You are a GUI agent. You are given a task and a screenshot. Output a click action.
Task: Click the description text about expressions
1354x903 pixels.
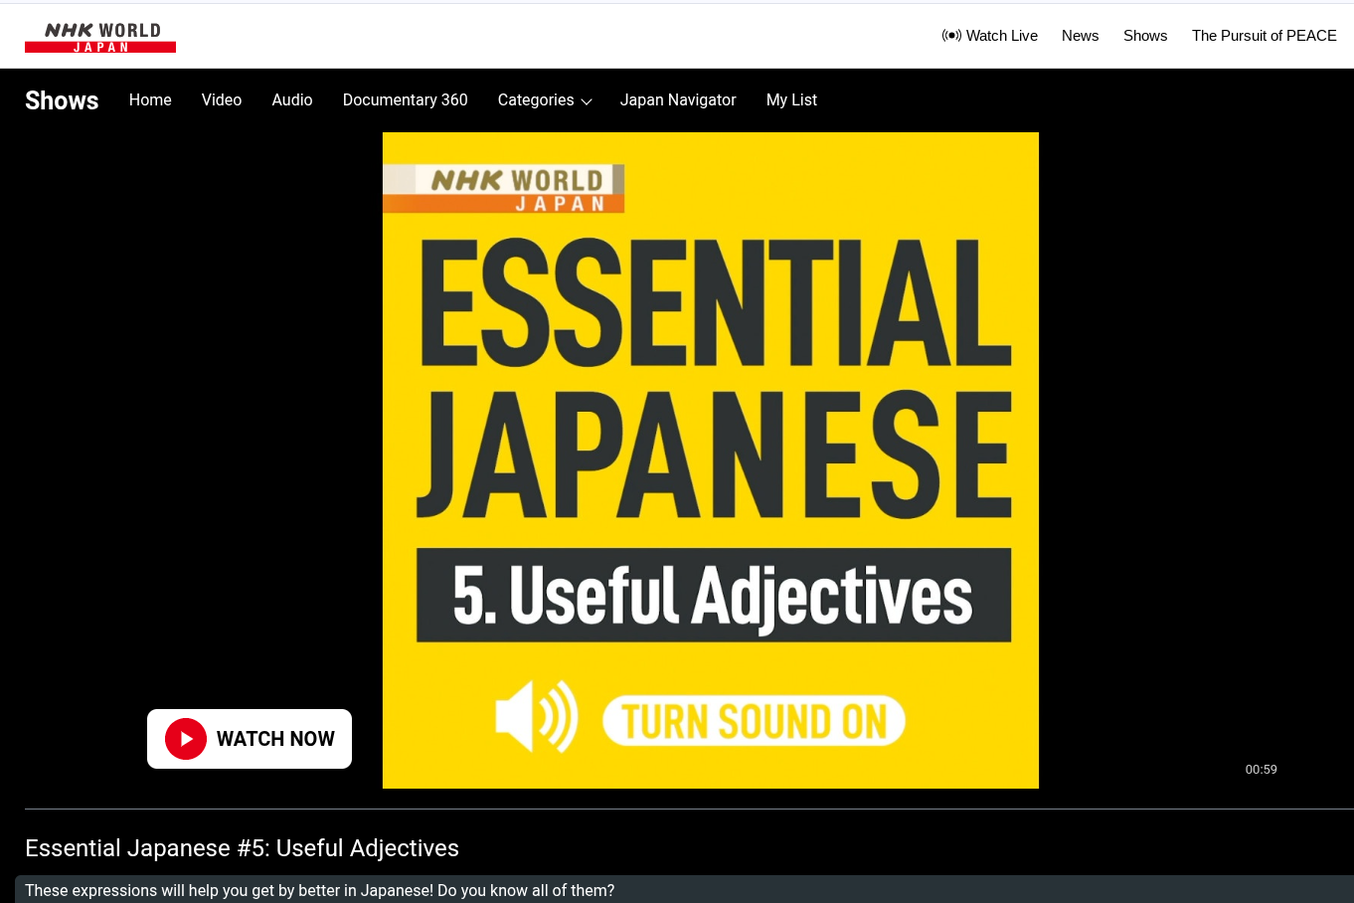pyautogui.click(x=319, y=890)
